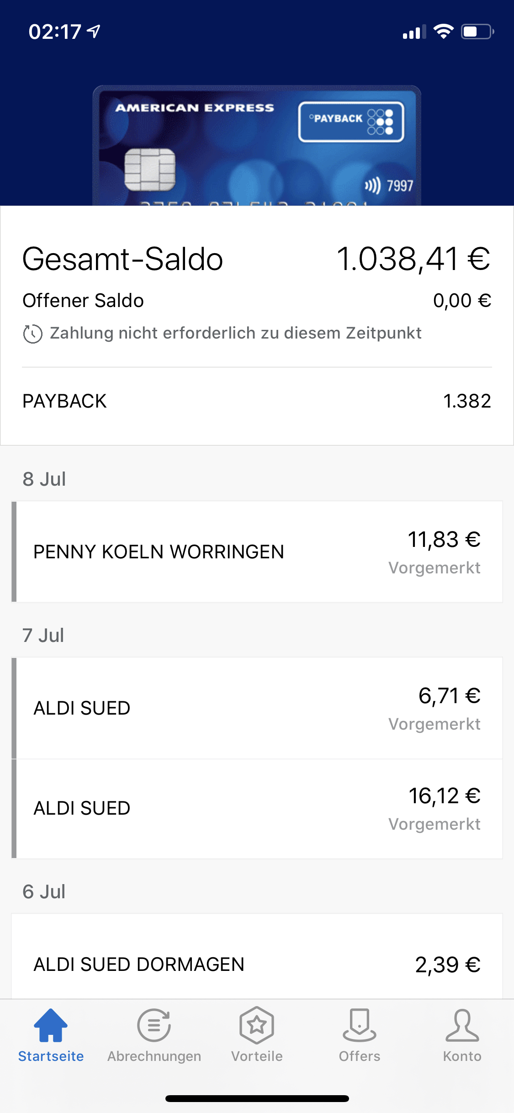Tap the Offener Saldo row
Image resolution: width=514 pixels, height=1113 pixels.
[257, 301]
